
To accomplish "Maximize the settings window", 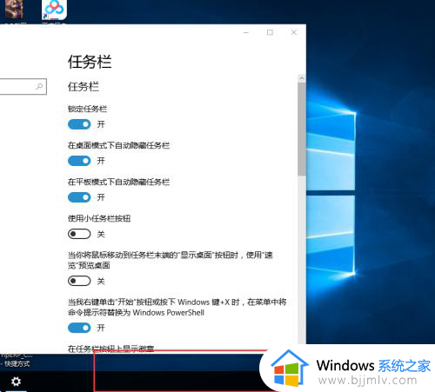I will 270,32.
